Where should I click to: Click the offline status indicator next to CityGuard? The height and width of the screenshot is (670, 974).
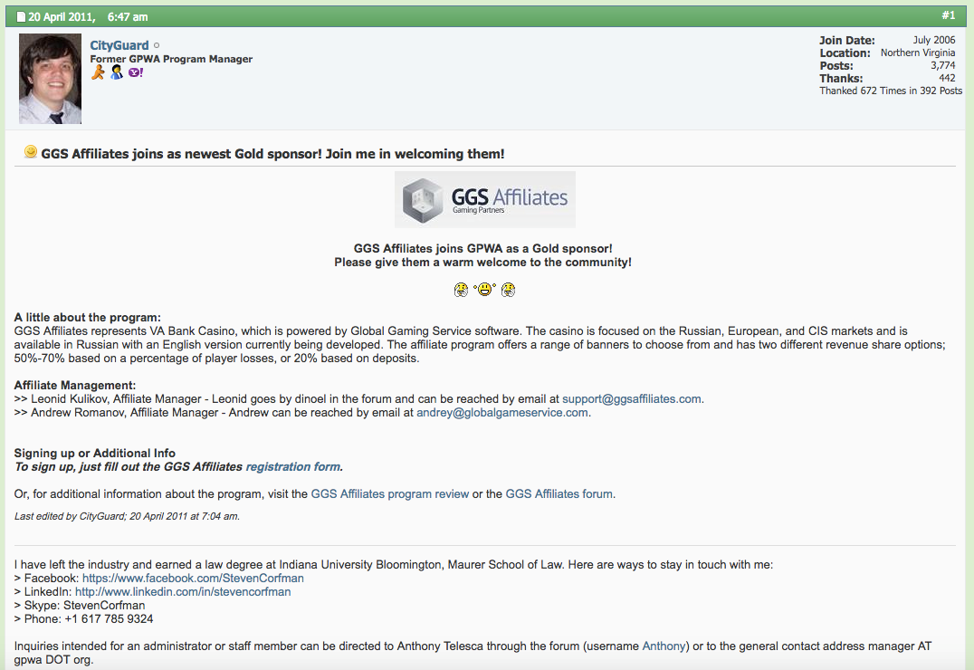(x=157, y=45)
